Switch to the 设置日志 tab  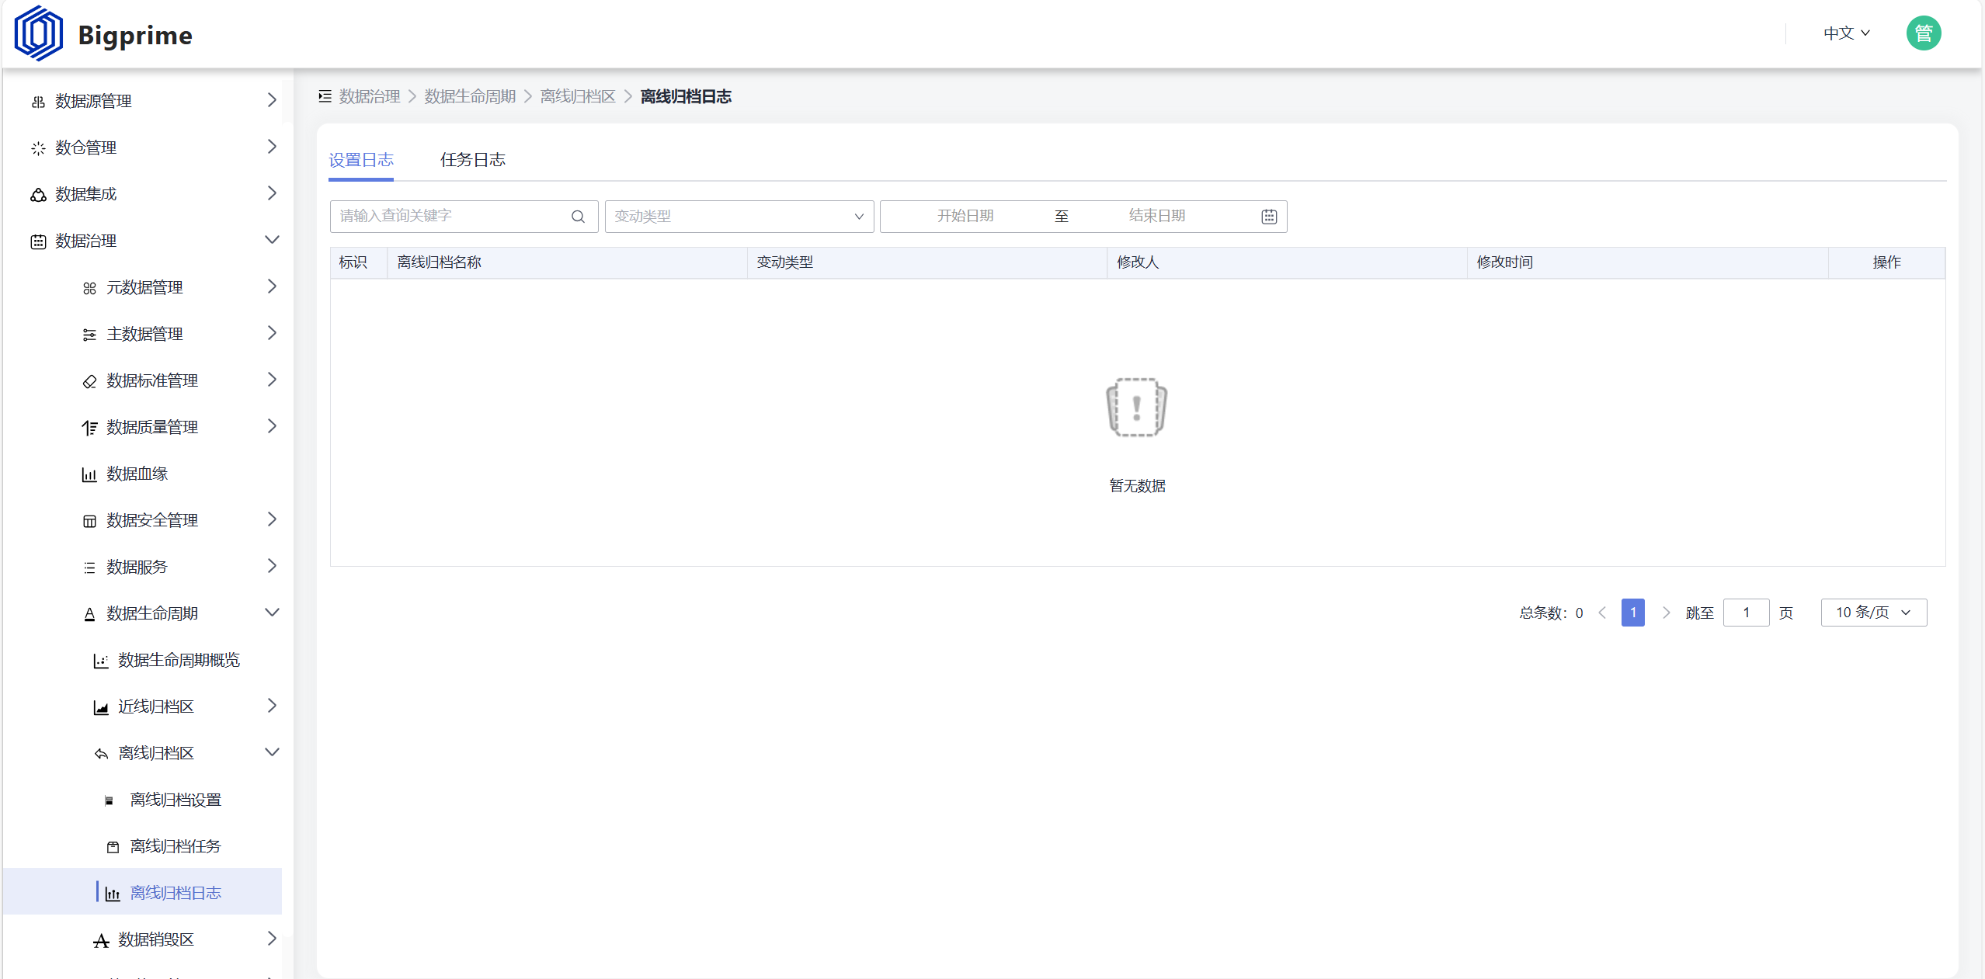[x=361, y=160]
